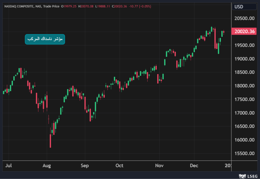The image size is (260, 179).
Task: Click the Jul label on time axis
Action: (9, 166)
